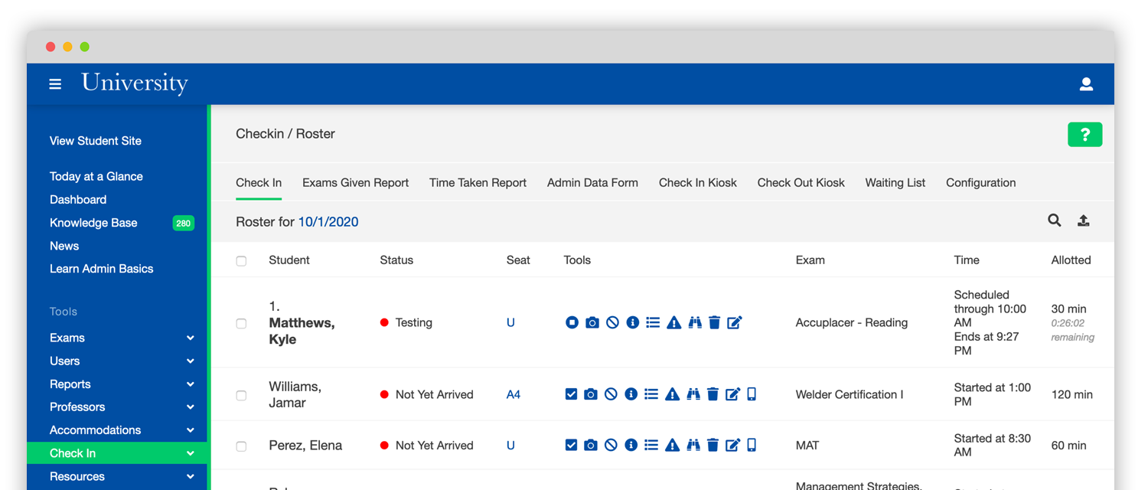Viewport: 1148px width, 490px height.
Task: Toggle select-all checkbox in table header
Action: 241,261
